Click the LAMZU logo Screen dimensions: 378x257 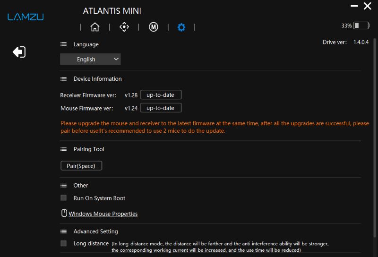pos(26,17)
